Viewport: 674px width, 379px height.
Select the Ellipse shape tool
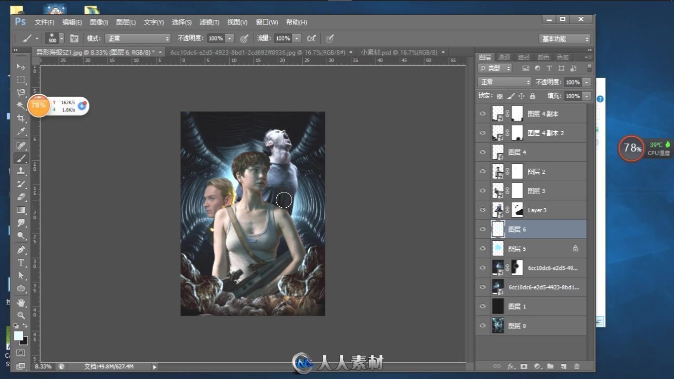click(x=21, y=288)
